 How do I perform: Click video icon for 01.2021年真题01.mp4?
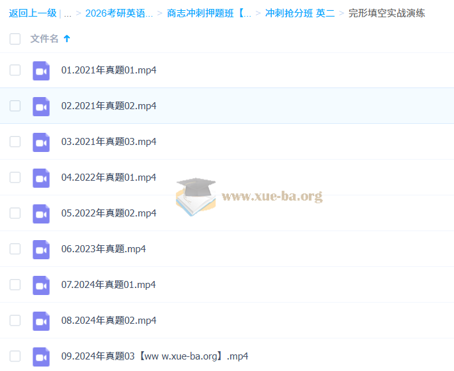click(x=42, y=70)
